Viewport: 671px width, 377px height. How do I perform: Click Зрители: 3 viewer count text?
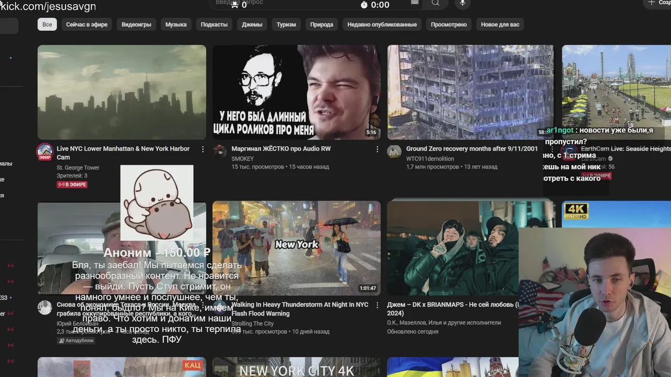click(72, 176)
